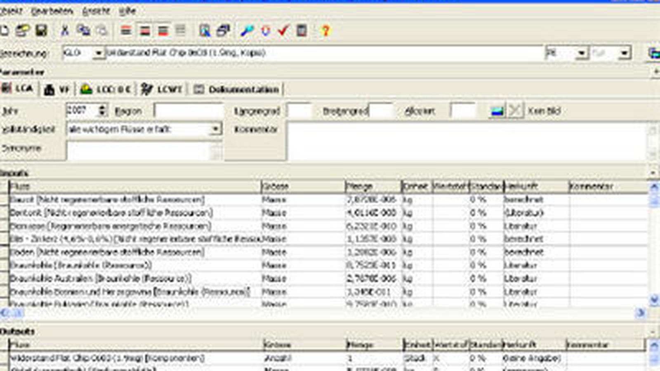660x371 pixels.
Task: Open help with the question mark icon
Action: tap(325, 31)
